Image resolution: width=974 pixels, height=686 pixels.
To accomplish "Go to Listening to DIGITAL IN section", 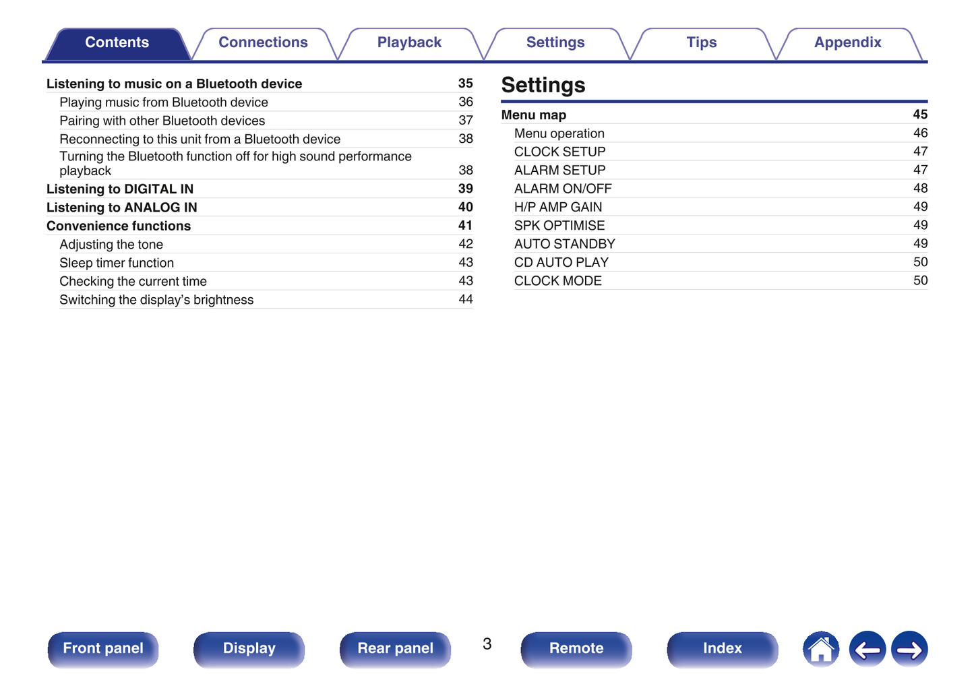I will (120, 189).
